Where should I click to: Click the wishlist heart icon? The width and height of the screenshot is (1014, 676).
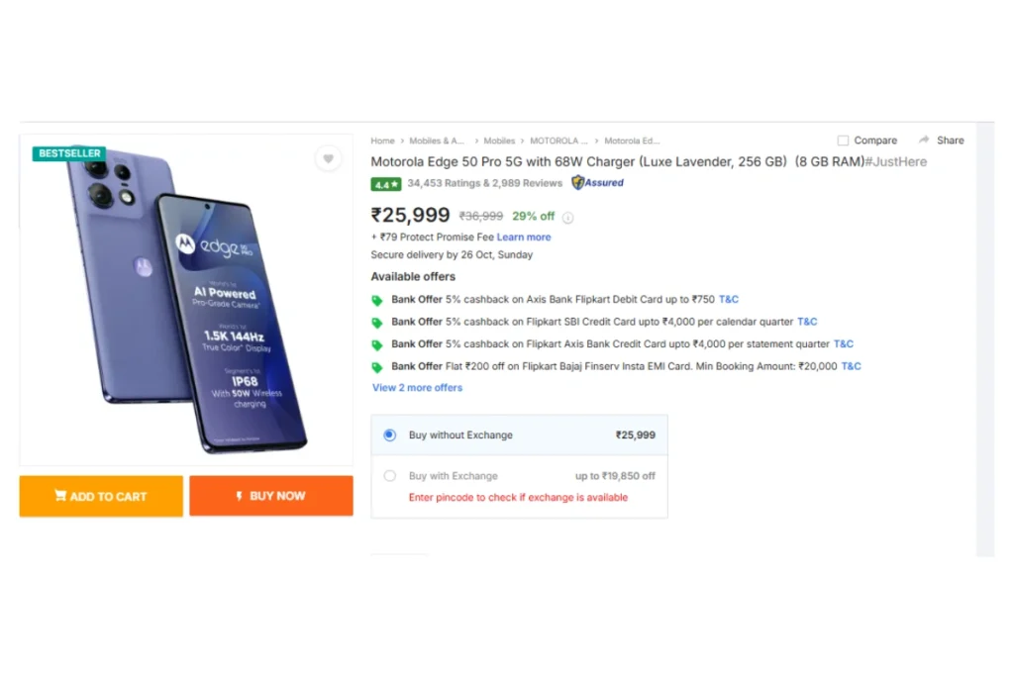[x=329, y=158]
